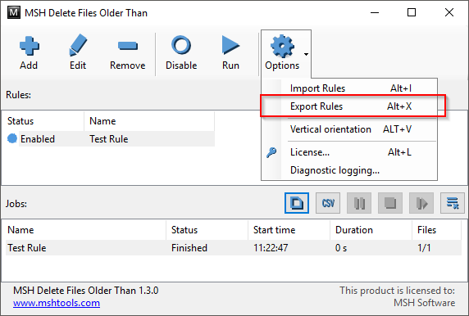Click the Enabled status text
Viewport: 469px width, 316px height.
[x=38, y=139]
